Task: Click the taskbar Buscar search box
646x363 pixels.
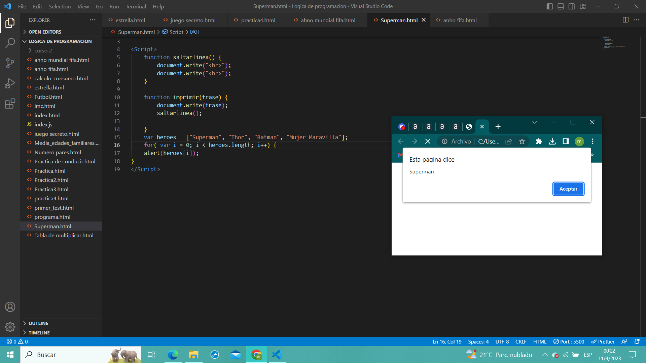Action: [81, 355]
